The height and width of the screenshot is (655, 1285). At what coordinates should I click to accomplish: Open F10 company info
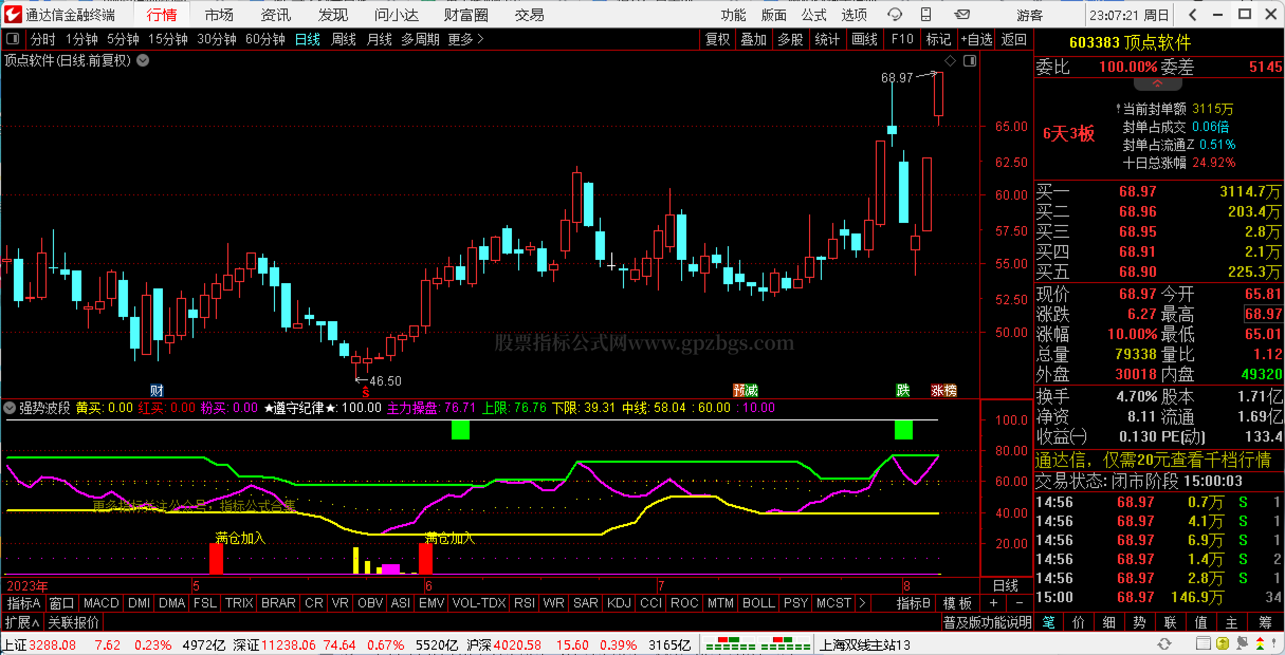click(x=902, y=39)
